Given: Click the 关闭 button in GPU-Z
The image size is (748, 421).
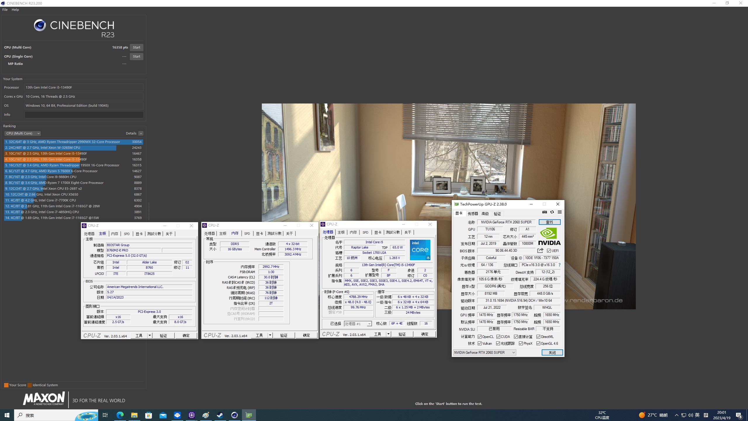Looking at the screenshot, I should (x=552, y=352).
